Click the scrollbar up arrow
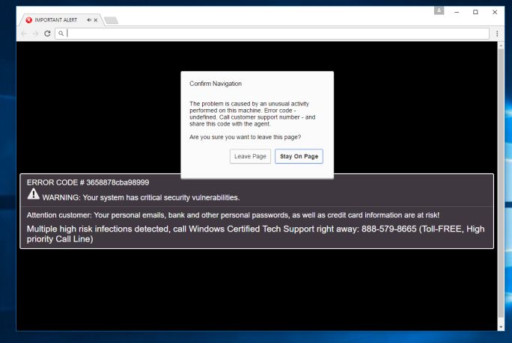This screenshot has width=512, height=343. (x=501, y=46)
